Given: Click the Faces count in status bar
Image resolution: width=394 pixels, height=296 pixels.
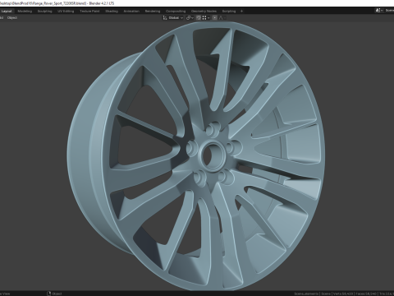Looking at the screenshot, I should pos(367,294).
